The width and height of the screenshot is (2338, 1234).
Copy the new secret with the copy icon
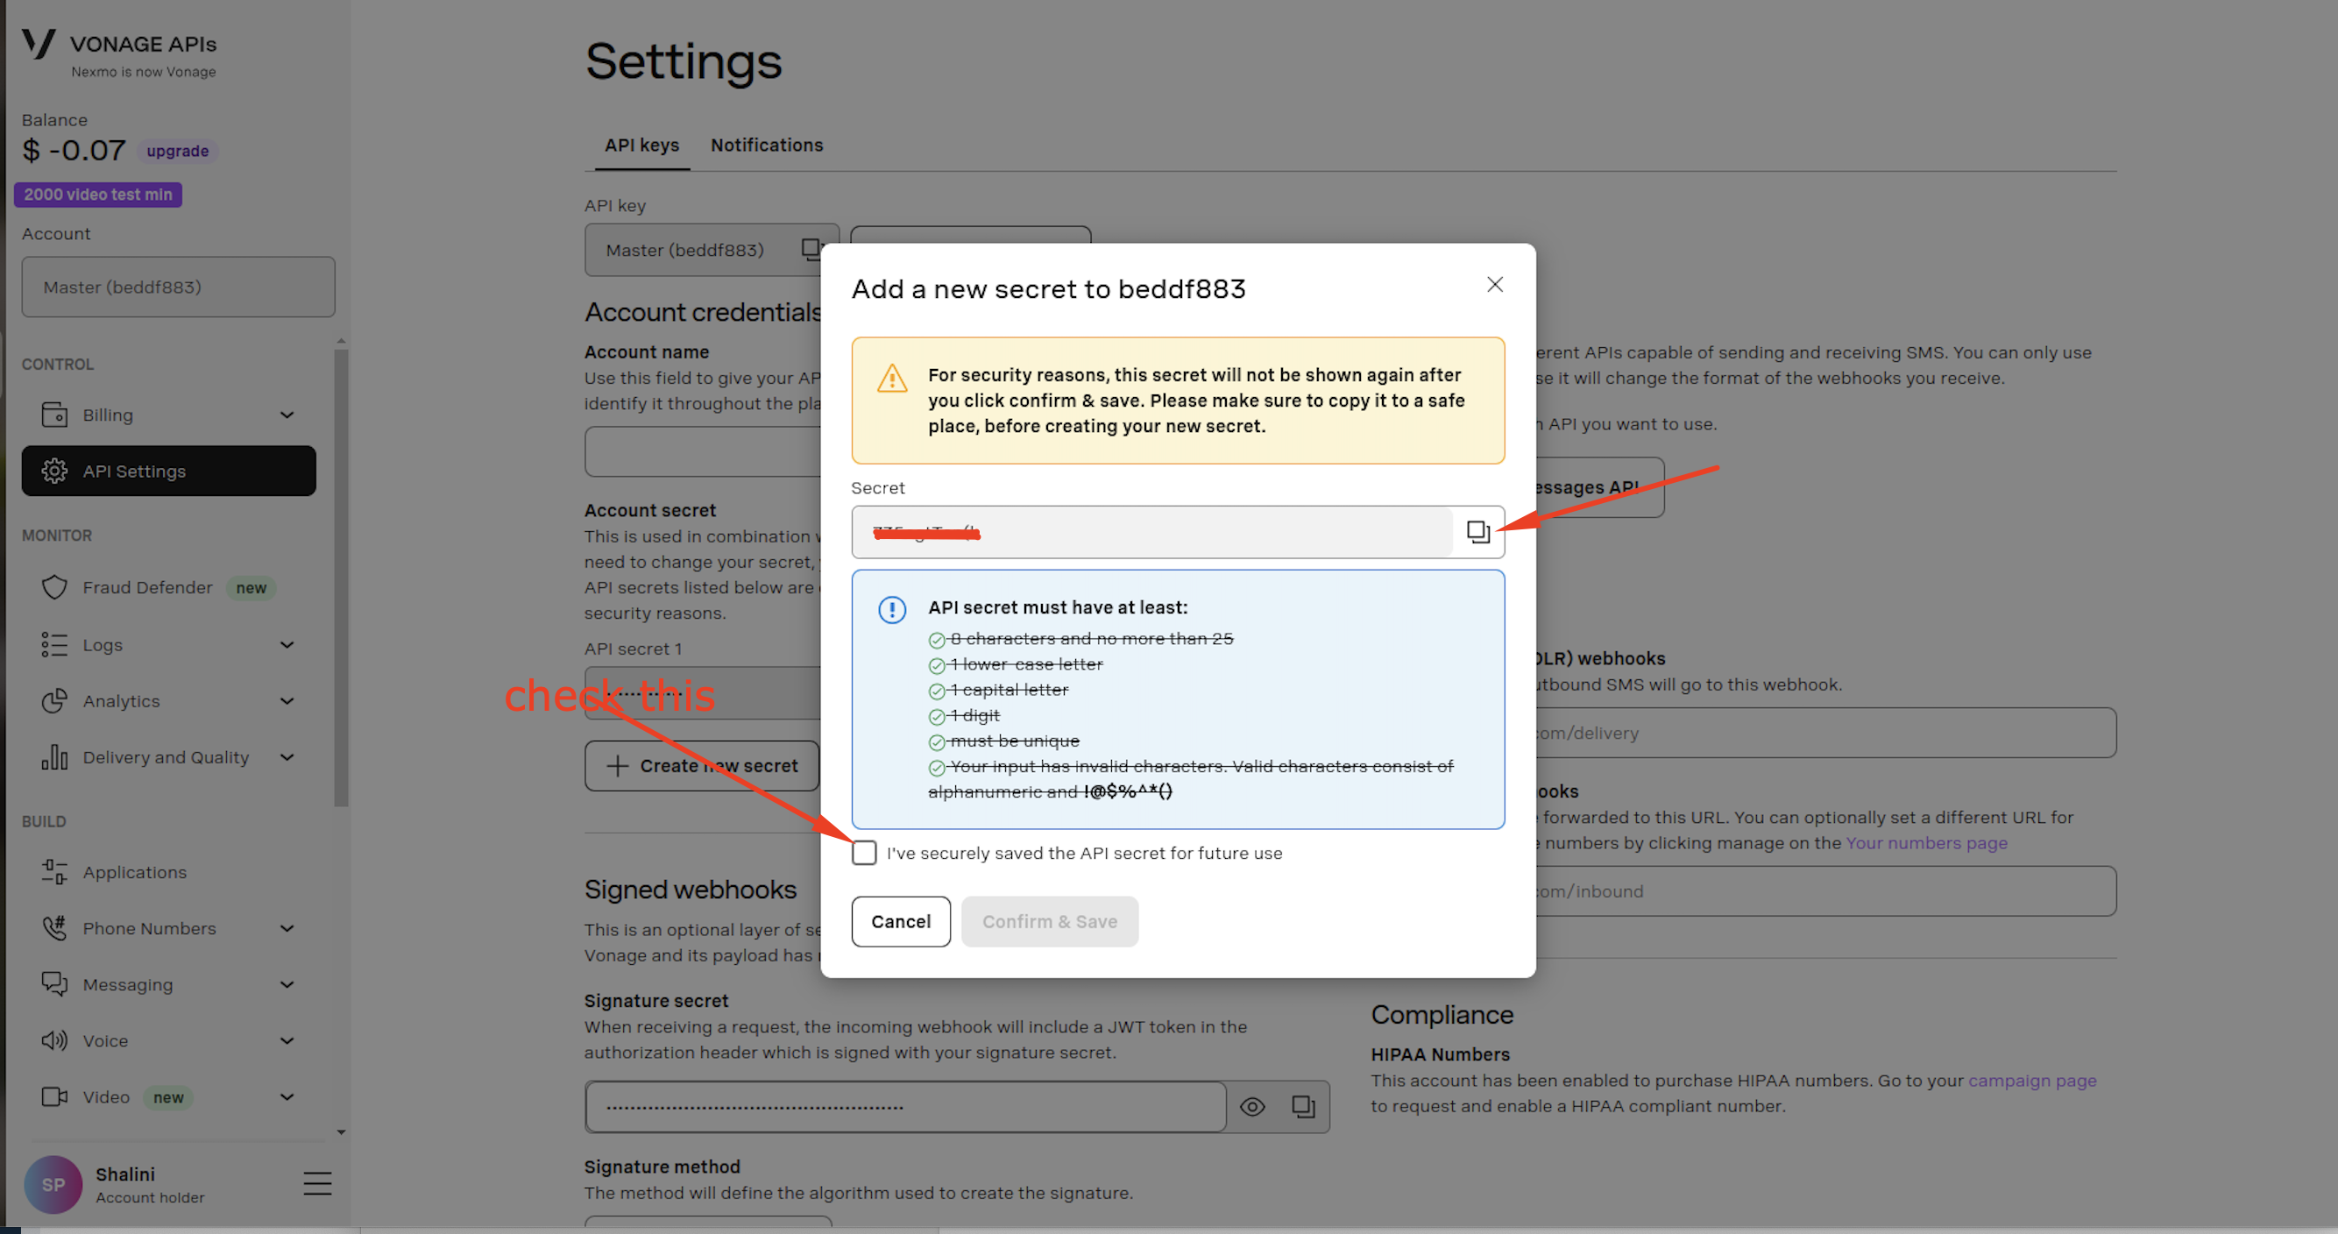point(1477,531)
